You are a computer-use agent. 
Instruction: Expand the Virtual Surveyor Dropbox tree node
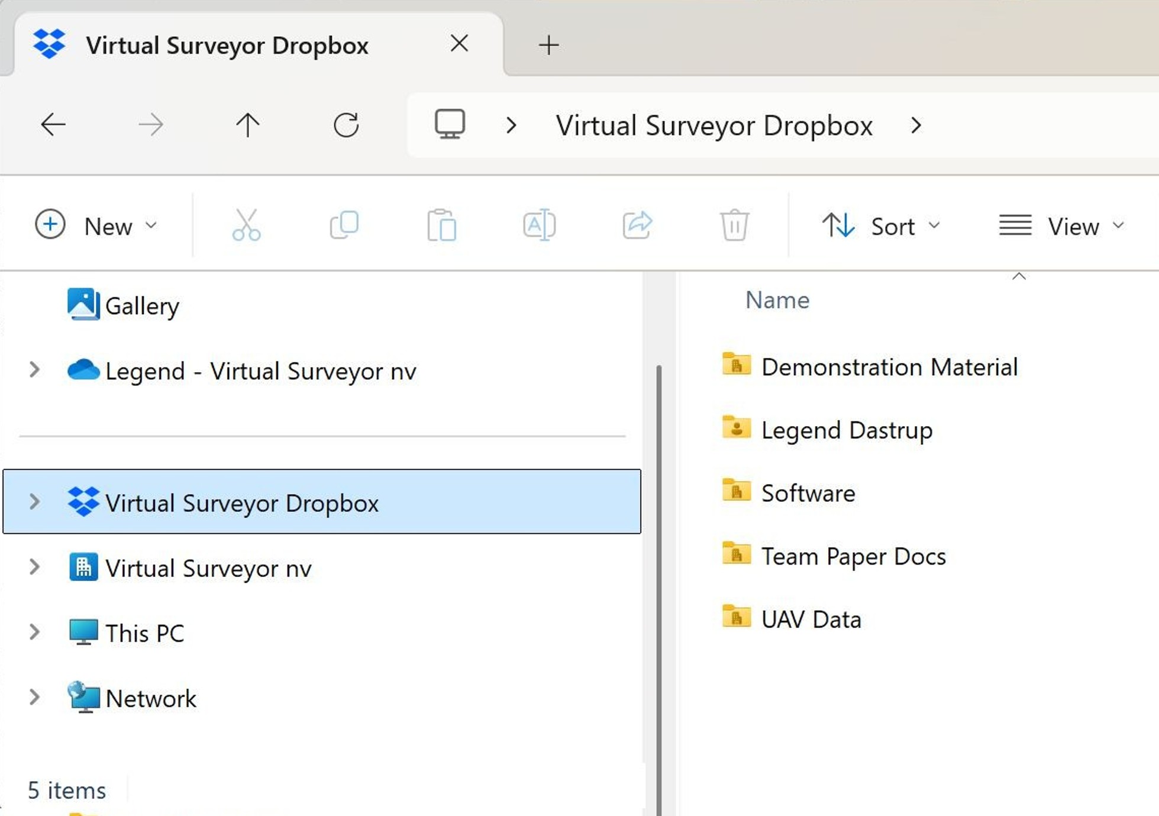pos(34,502)
